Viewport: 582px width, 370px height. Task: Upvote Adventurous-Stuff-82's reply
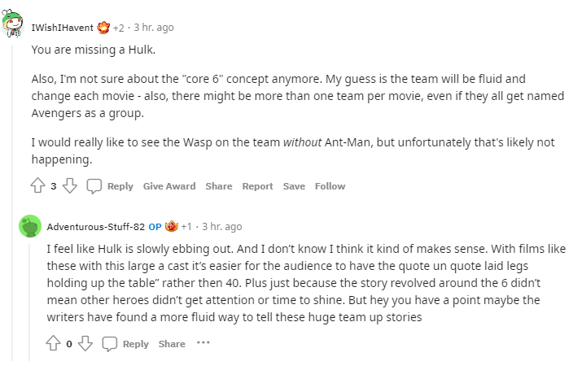point(54,343)
